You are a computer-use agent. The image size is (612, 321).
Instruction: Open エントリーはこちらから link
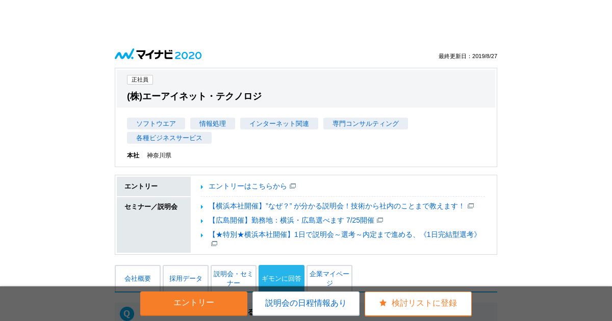(248, 186)
